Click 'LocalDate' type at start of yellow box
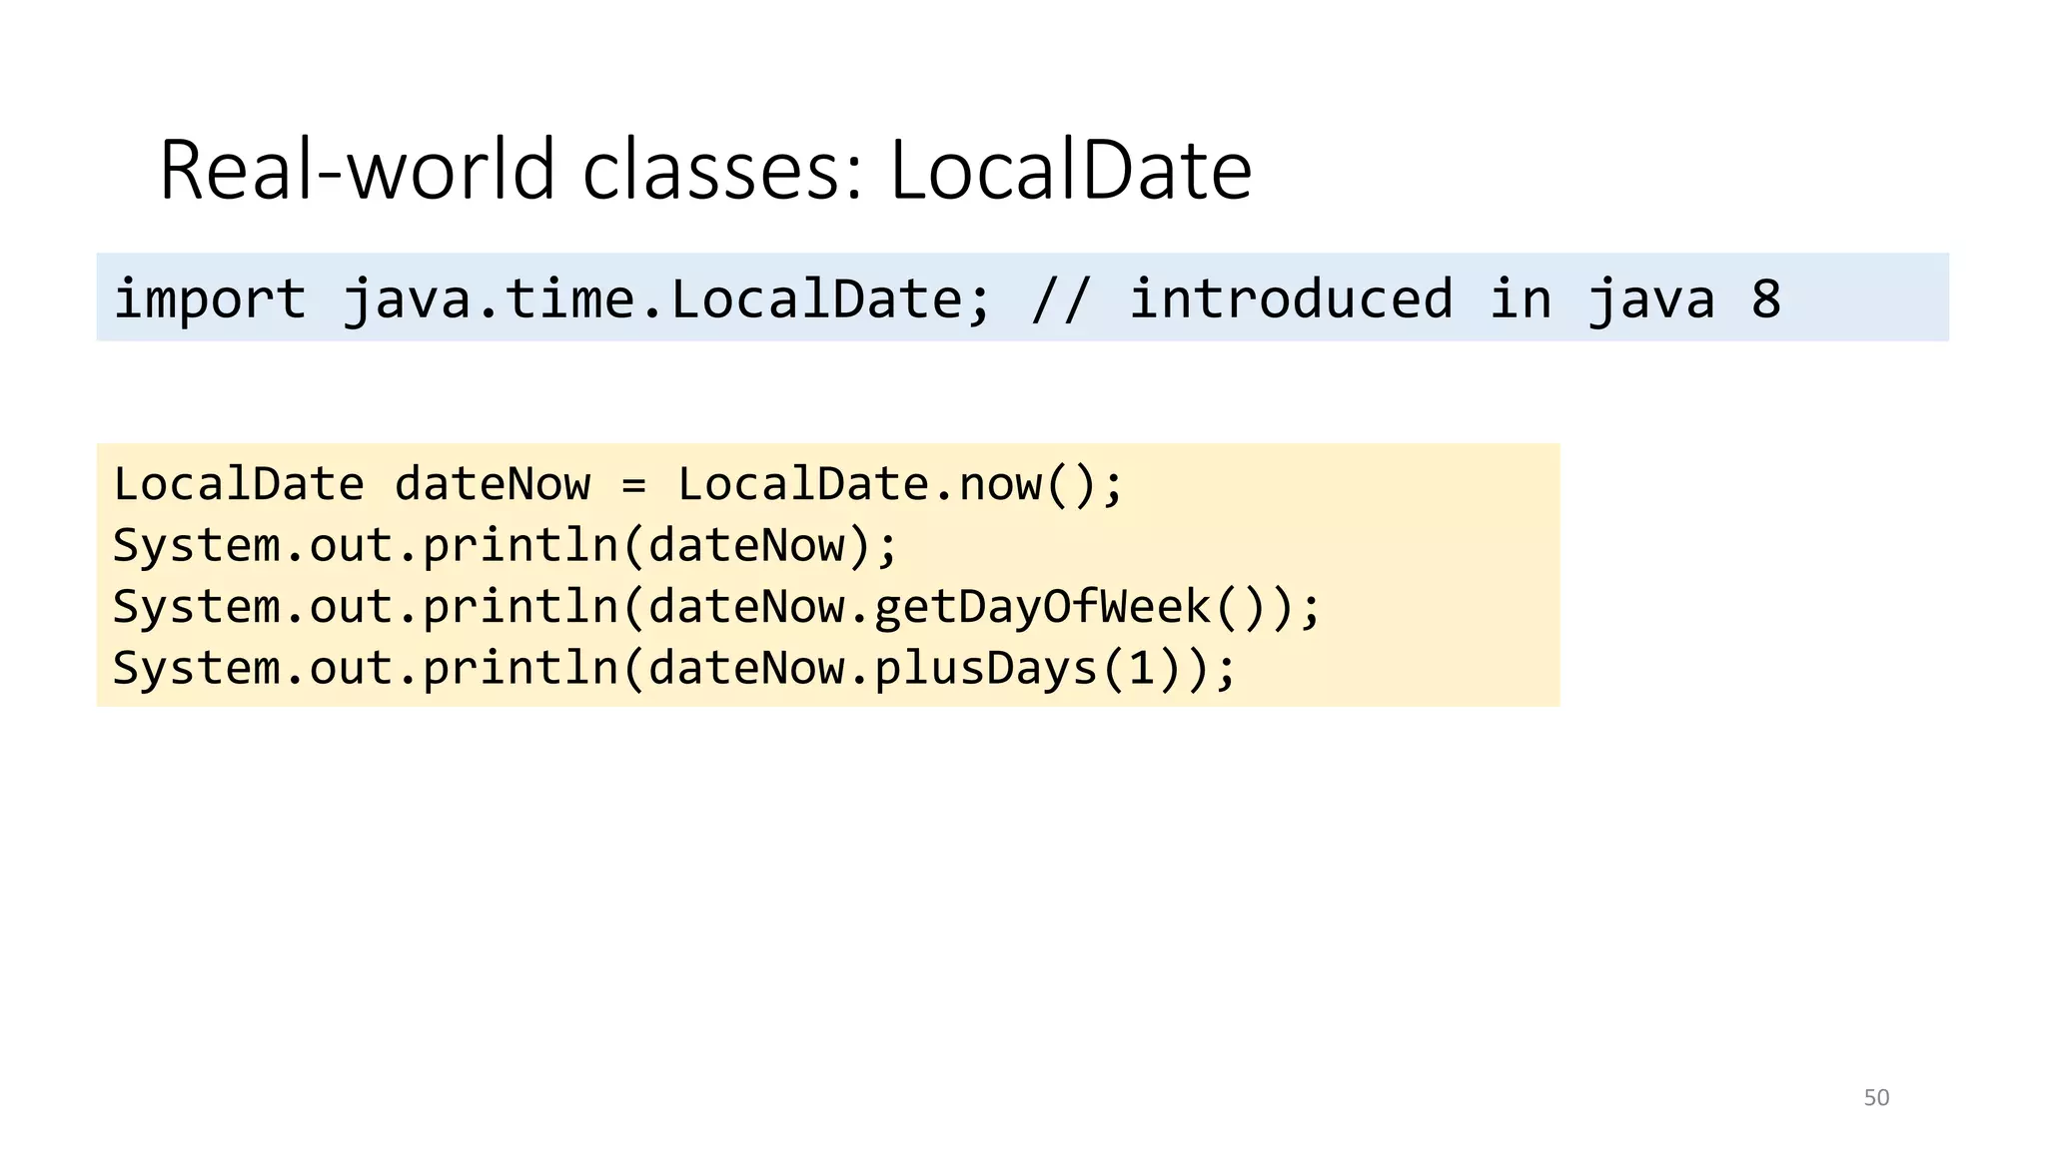Screen dimensions: 2046x1150 [x=239, y=485]
